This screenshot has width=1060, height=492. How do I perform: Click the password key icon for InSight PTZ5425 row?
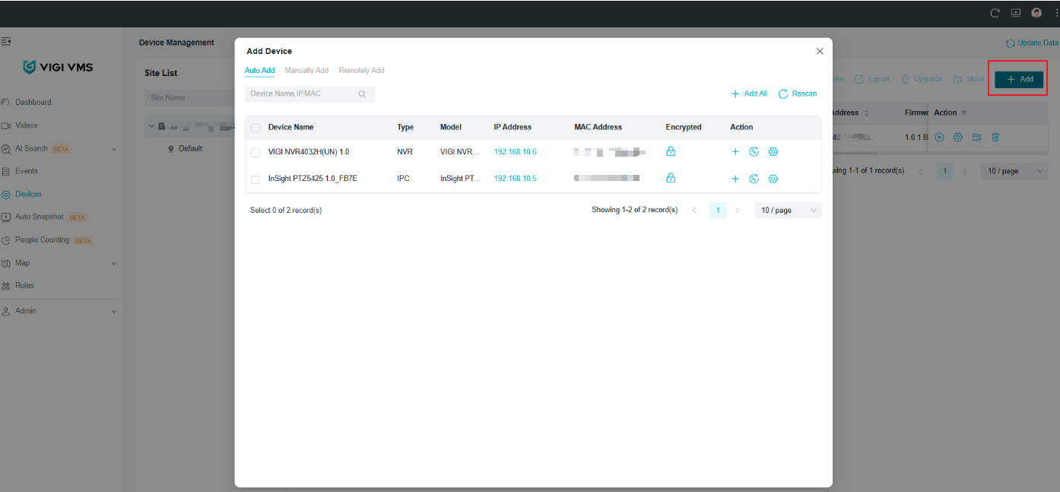(x=754, y=179)
